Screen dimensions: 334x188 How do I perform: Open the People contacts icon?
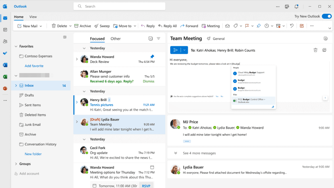point(5,42)
